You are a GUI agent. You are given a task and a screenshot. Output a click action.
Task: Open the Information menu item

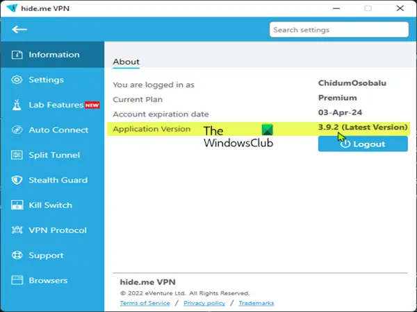[52, 55]
